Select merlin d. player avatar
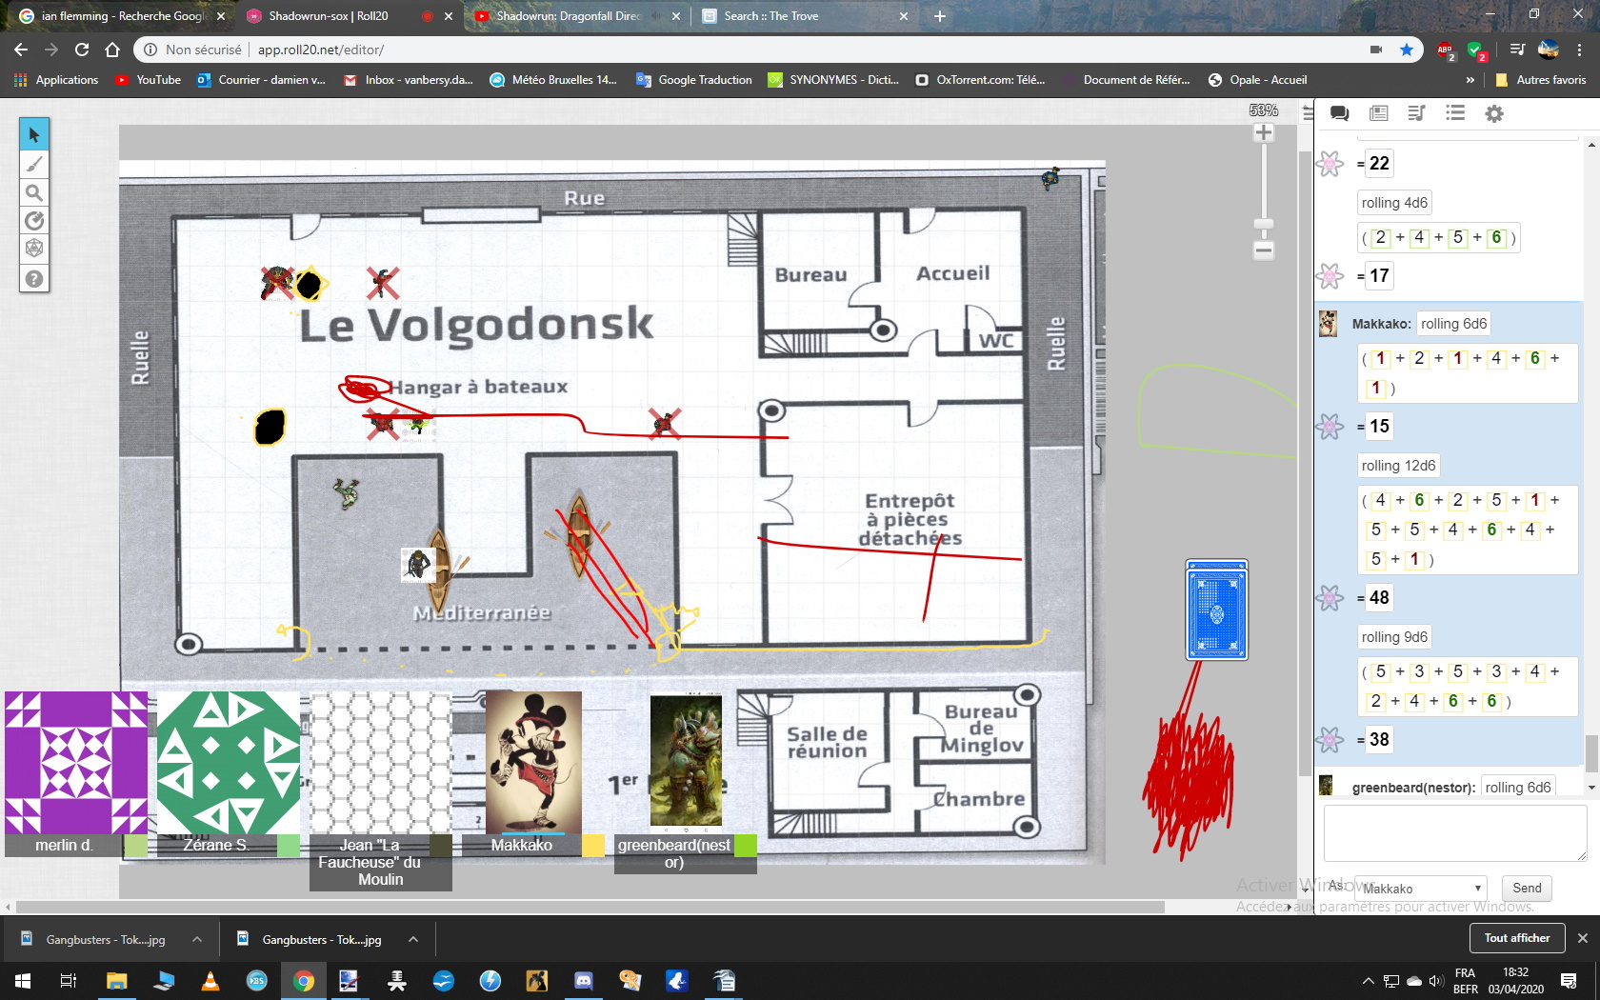Image resolution: width=1600 pixels, height=1000 pixels. [76, 762]
